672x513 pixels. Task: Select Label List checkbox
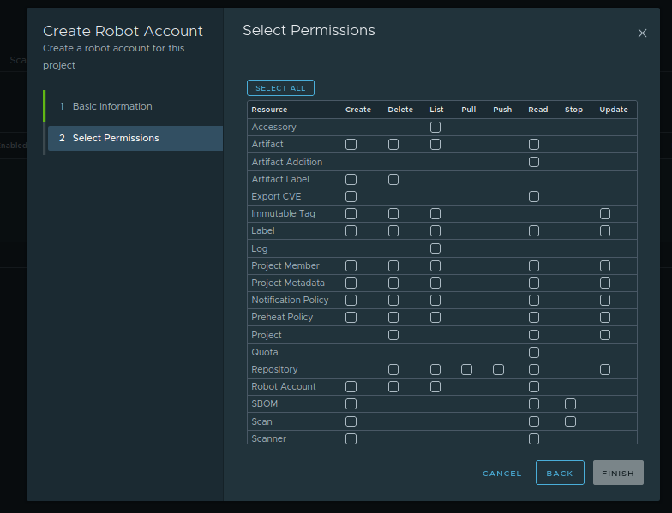coord(435,231)
